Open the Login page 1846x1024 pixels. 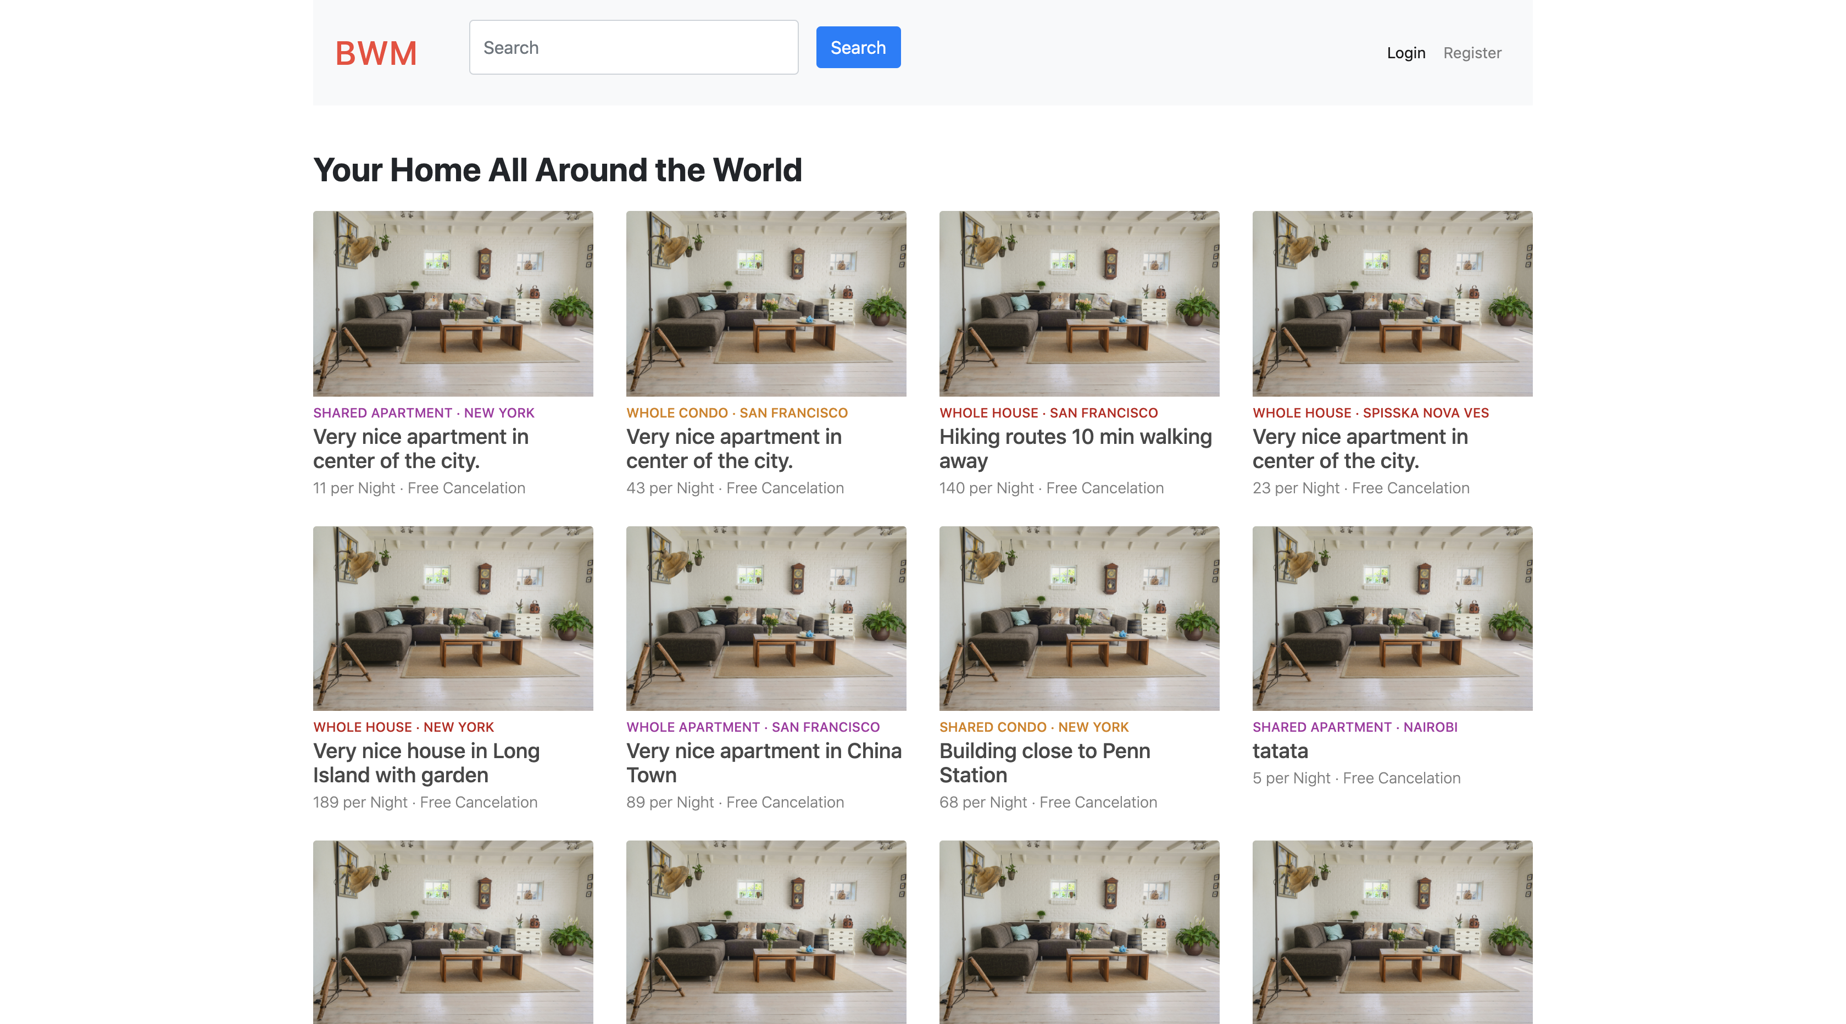[x=1405, y=53]
